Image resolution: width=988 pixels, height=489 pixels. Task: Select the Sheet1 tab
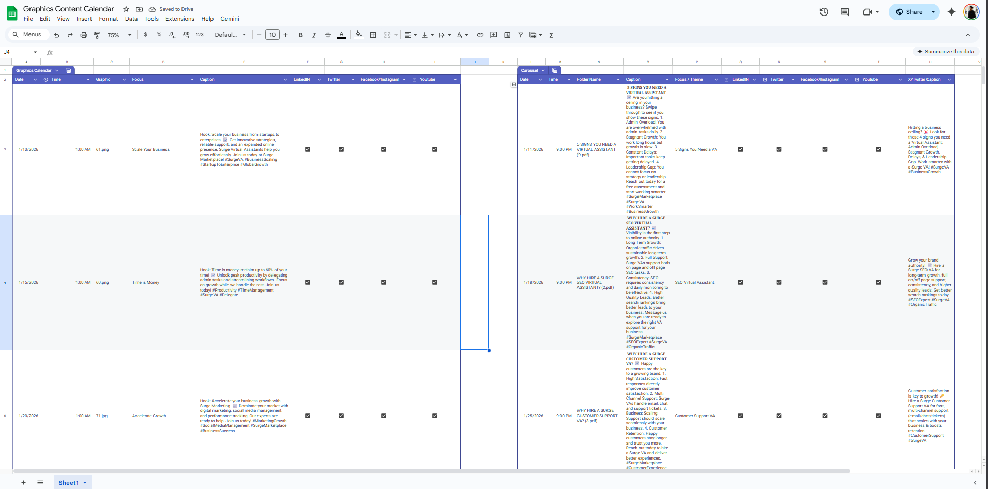pyautogui.click(x=68, y=483)
